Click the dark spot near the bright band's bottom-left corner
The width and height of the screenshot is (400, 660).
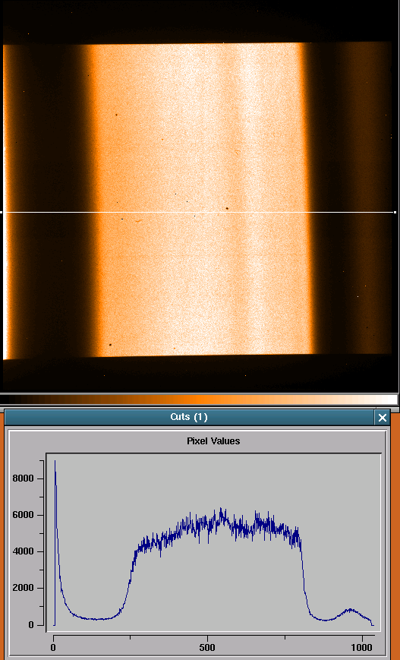coord(110,344)
